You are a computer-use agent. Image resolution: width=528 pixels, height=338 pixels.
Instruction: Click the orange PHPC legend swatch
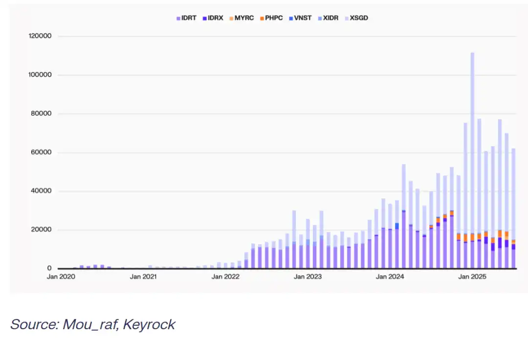coord(262,18)
